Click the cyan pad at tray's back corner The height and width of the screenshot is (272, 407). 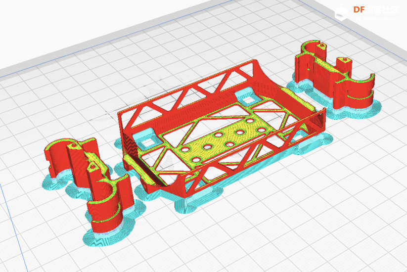[243, 95]
